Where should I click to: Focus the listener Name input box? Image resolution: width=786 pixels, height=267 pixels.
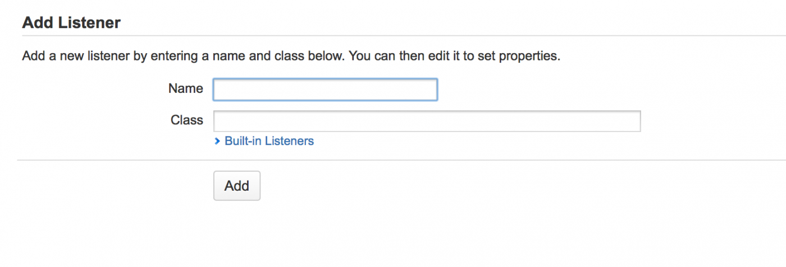(x=325, y=90)
